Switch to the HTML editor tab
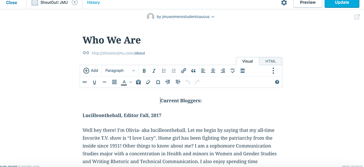This screenshot has width=364, height=167. tap(271, 61)
